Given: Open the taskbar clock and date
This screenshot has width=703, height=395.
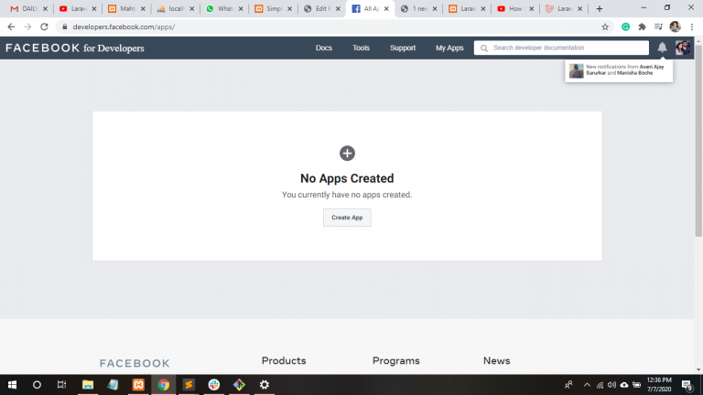Looking at the screenshot, I should [x=659, y=385].
